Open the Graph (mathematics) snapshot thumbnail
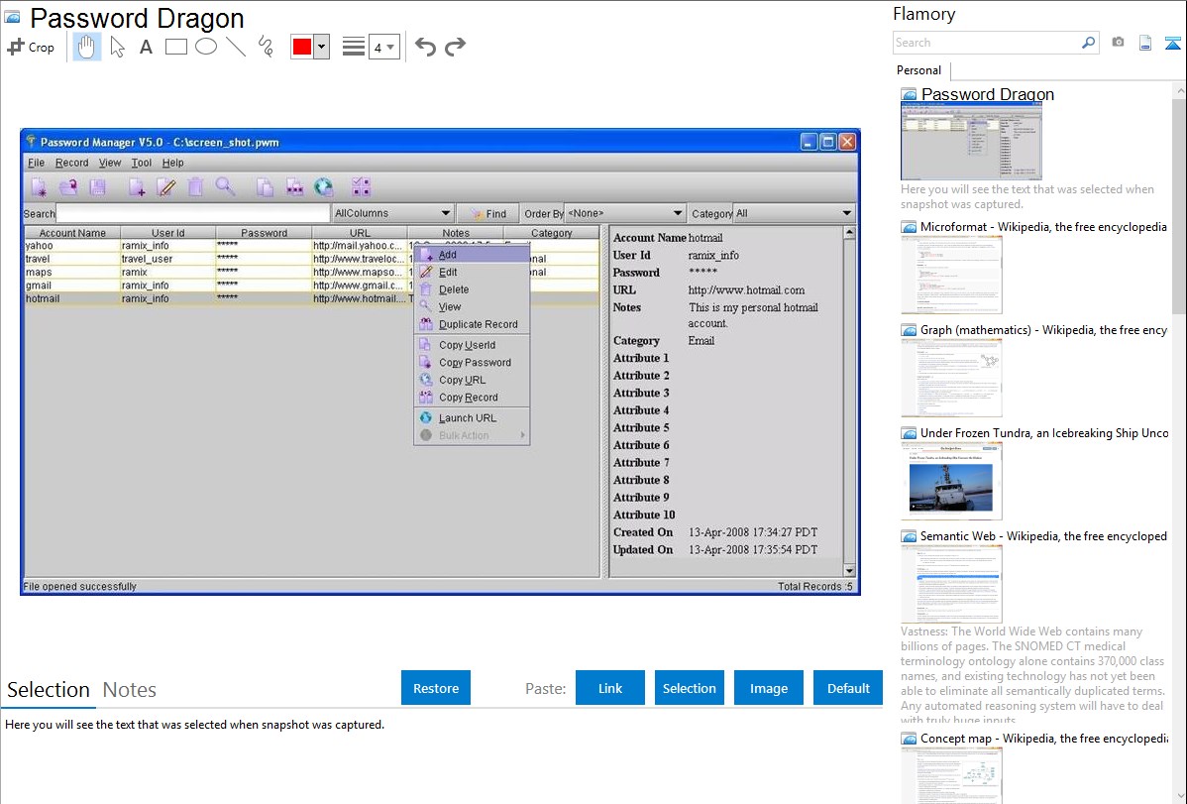Screen dimensions: 1187x804 tap(951, 378)
